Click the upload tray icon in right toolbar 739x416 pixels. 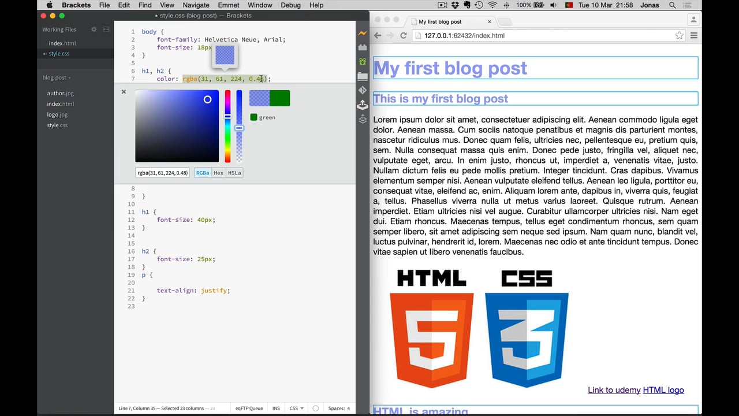(x=363, y=105)
